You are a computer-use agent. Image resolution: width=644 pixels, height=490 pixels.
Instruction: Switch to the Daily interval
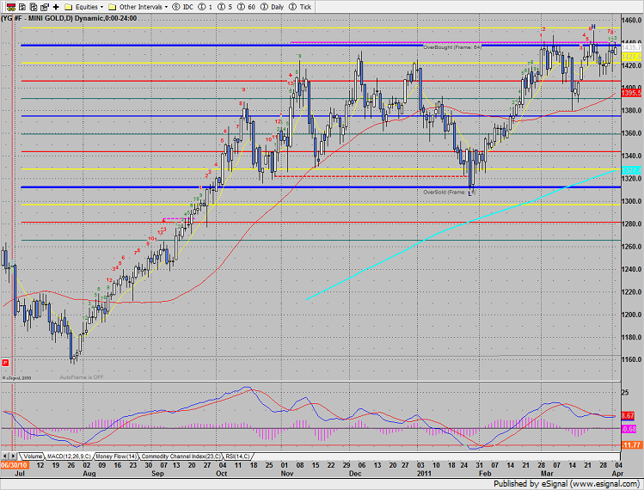[x=273, y=7]
